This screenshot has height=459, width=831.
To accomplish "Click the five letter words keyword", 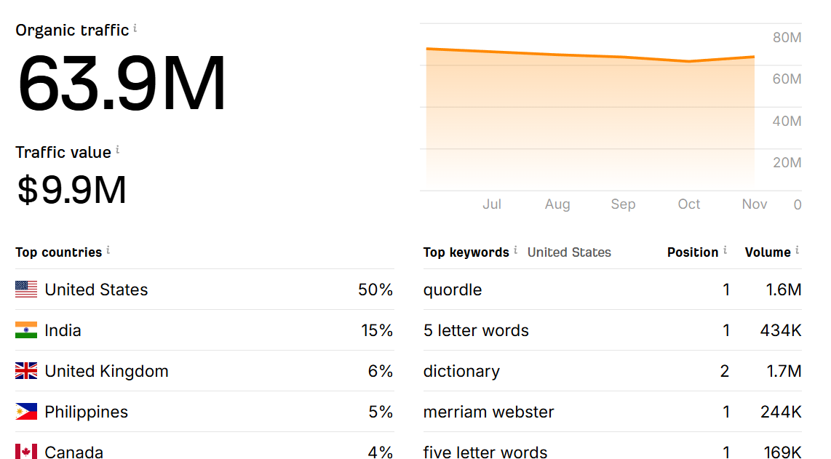I will click(x=485, y=452).
